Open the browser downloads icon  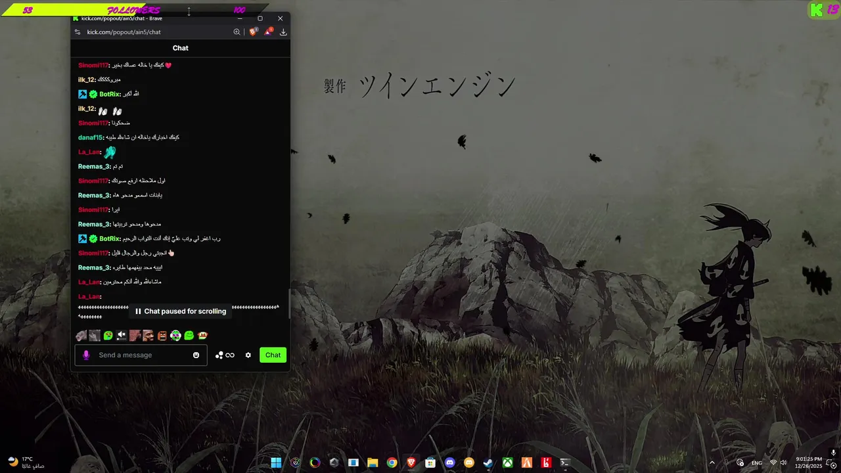click(x=283, y=32)
